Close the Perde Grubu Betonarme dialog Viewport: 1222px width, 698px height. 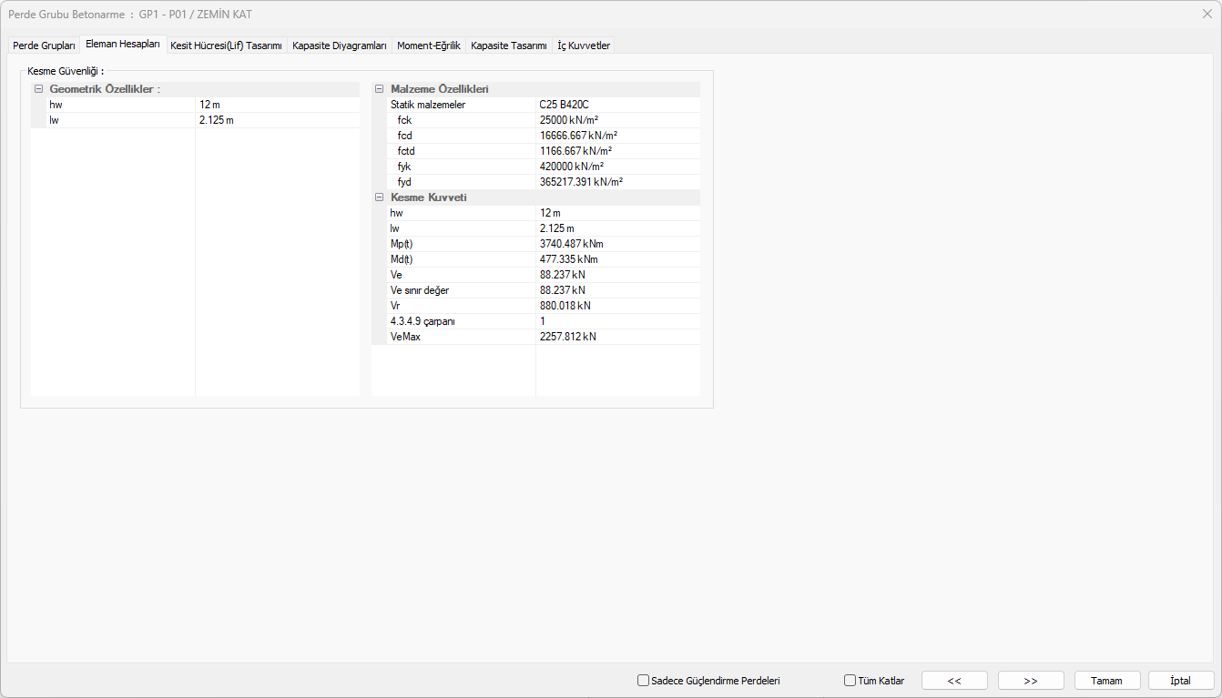[1207, 14]
